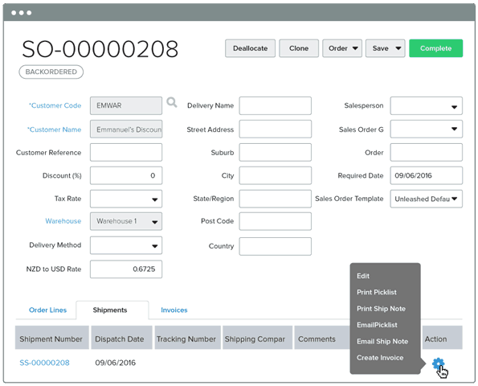Open the Save button dropdown arrow

coord(398,48)
